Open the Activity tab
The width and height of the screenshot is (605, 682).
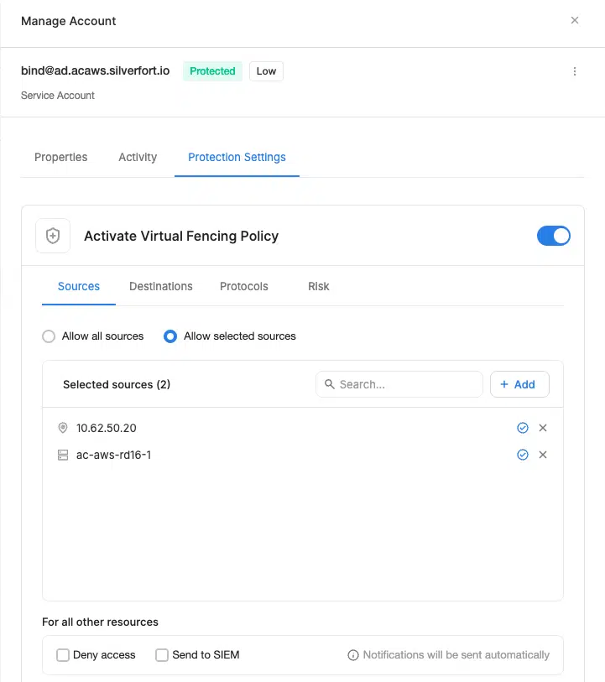[x=138, y=157]
